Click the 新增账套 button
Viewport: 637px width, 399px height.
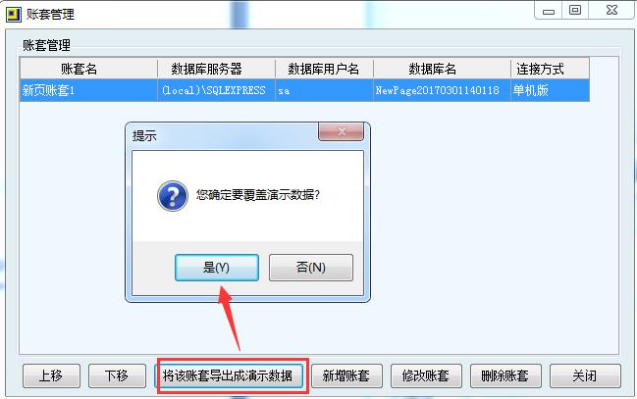point(346,375)
